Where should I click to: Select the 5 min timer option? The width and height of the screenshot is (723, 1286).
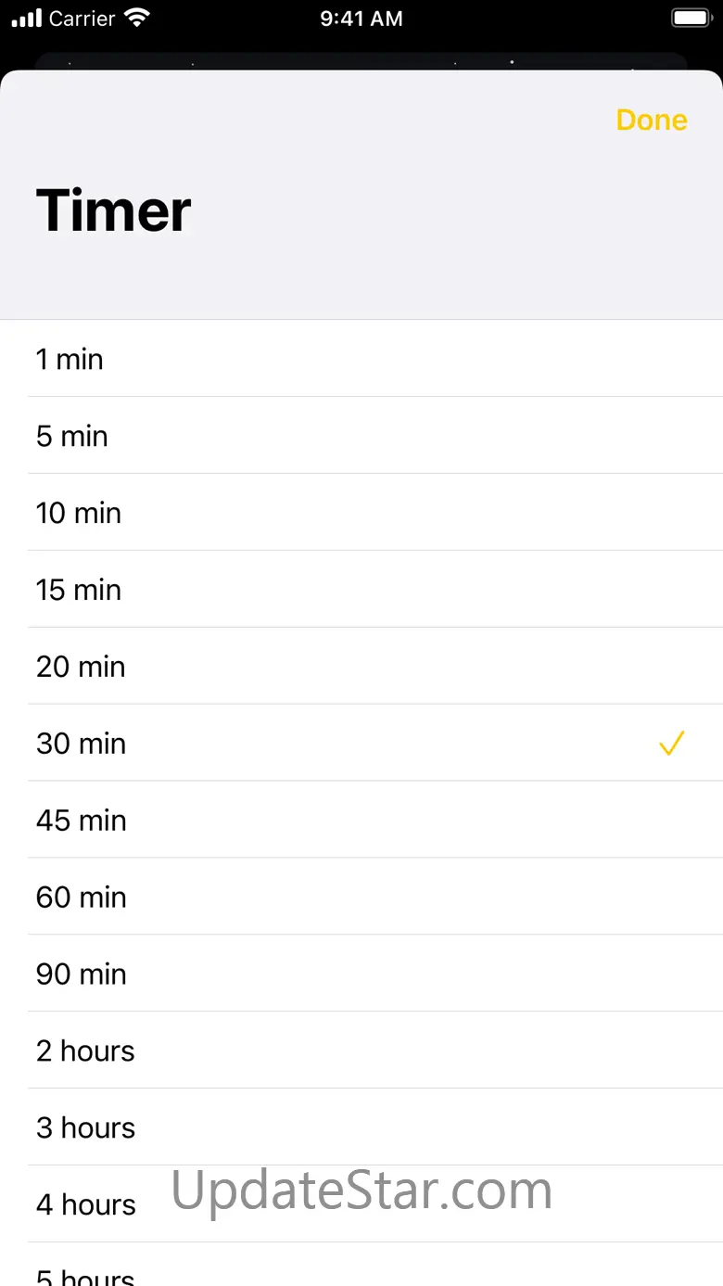click(x=361, y=436)
